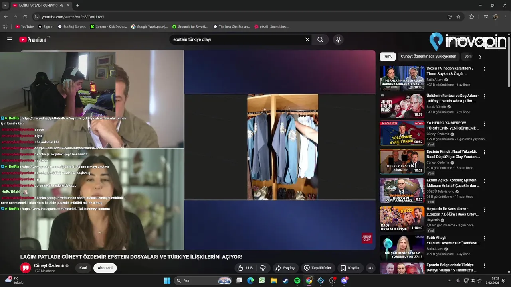Open the apps grid in bookmarks bar
Screen dimensions: 511x287
(5, 26)
